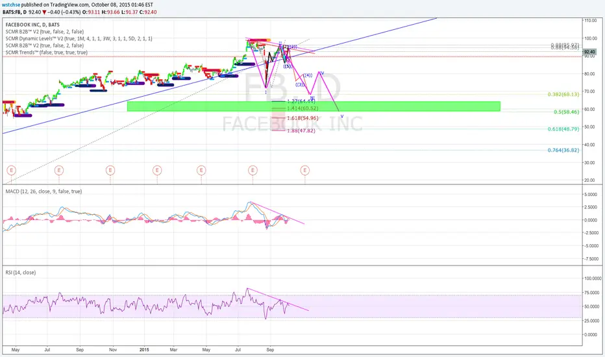Click the H:93.66 high price value
Viewport: 605px width, 357px height.
[110, 12]
